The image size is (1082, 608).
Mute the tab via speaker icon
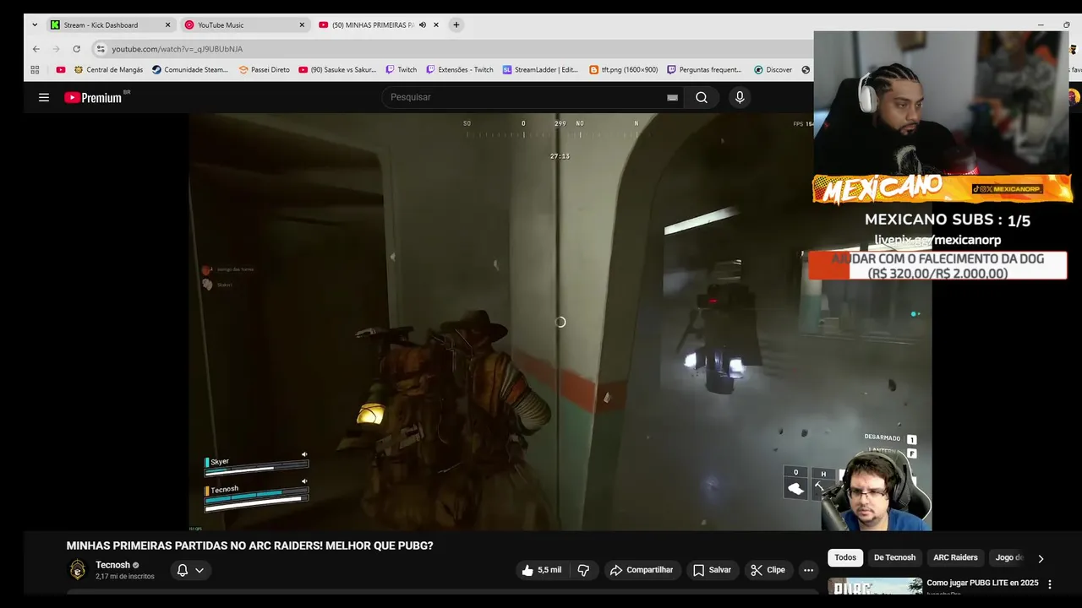(423, 24)
